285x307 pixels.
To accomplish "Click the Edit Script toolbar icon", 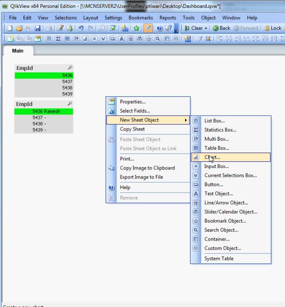I will 61,28.
